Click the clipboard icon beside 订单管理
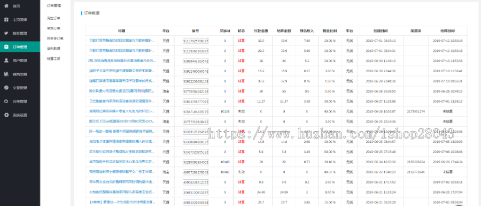The width and height of the screenshot is (481, 206). click(x=6, y=47)
